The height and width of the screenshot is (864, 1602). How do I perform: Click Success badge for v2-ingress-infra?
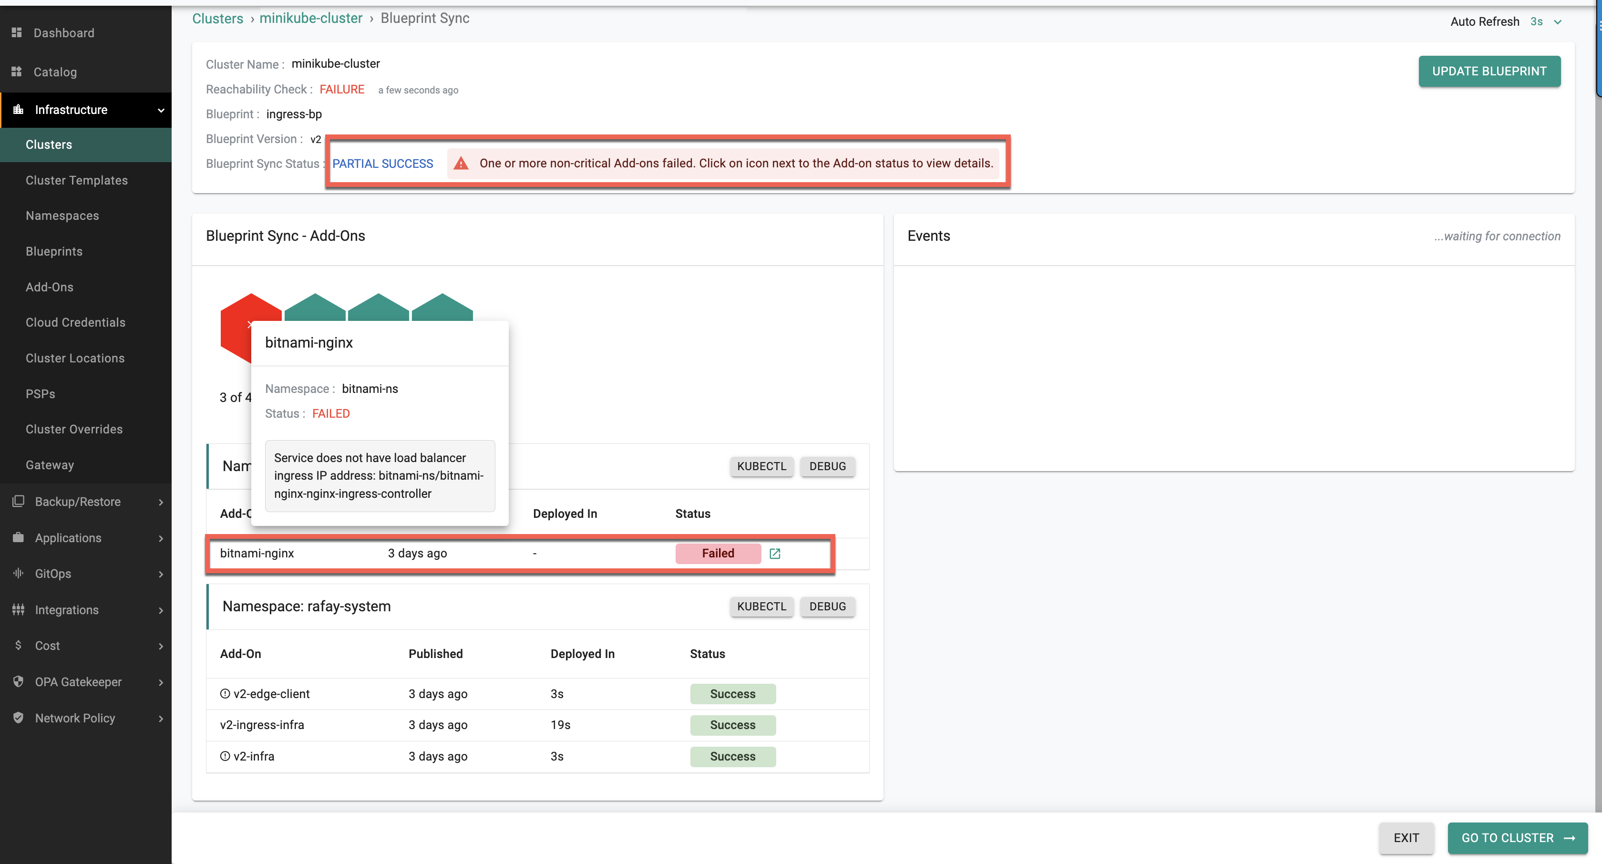(x=733, y=725)
